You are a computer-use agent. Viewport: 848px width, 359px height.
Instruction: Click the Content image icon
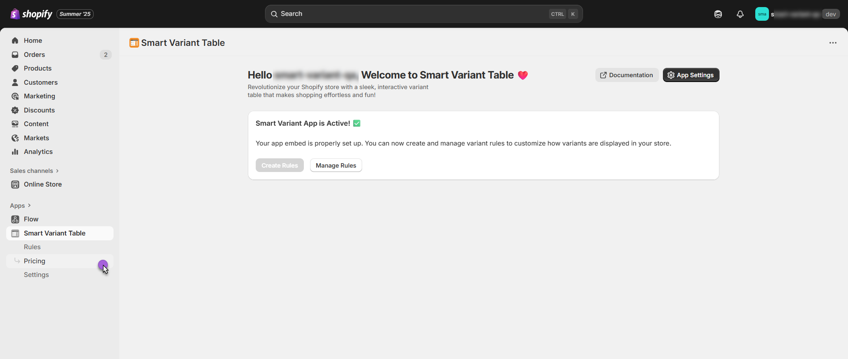click(x=15, y=124)
